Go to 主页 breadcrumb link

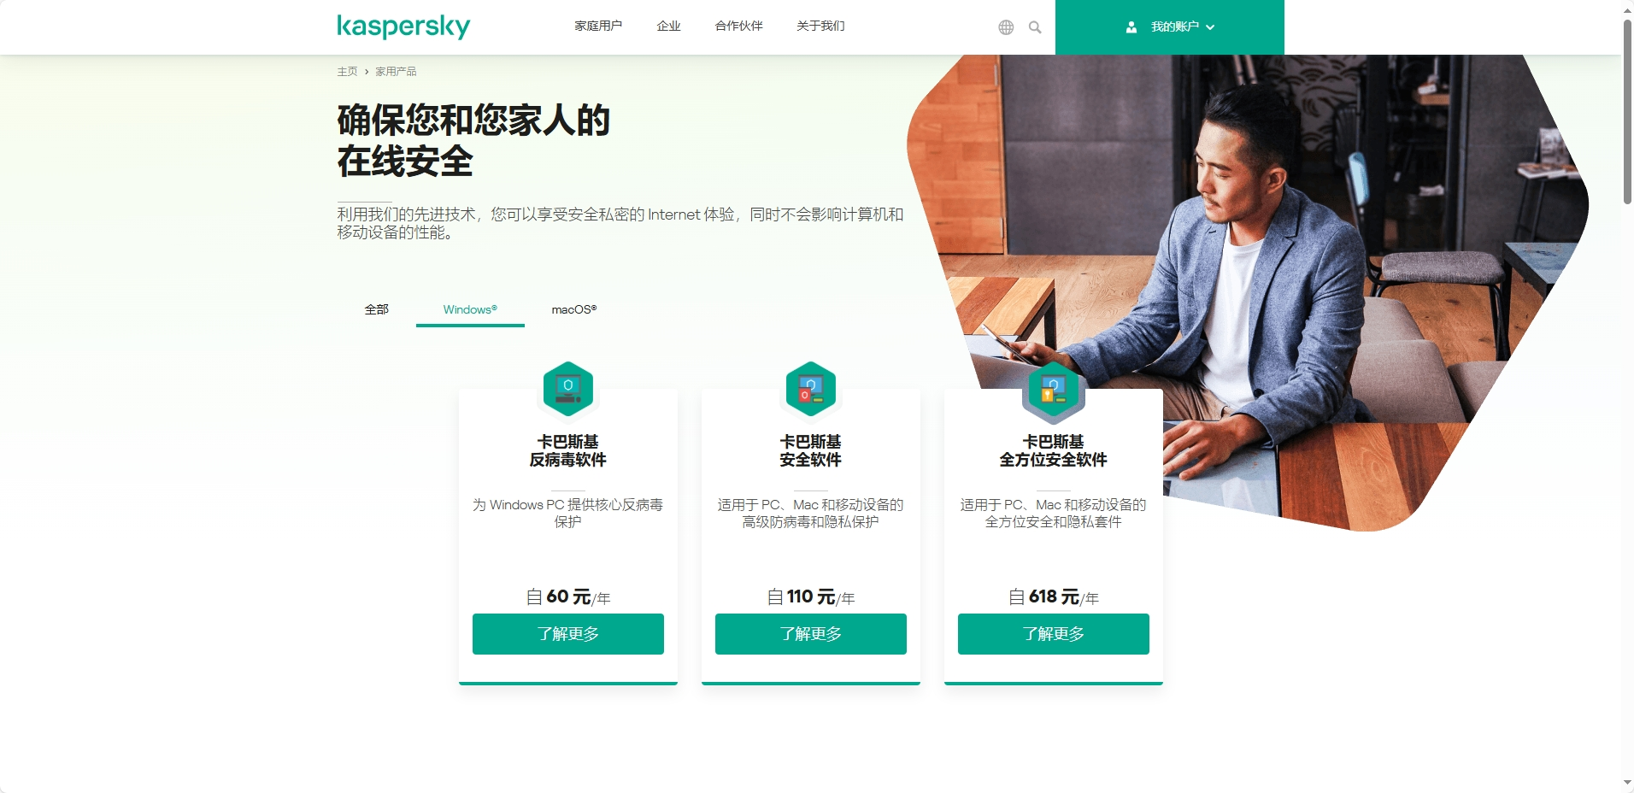pos(347,72)
